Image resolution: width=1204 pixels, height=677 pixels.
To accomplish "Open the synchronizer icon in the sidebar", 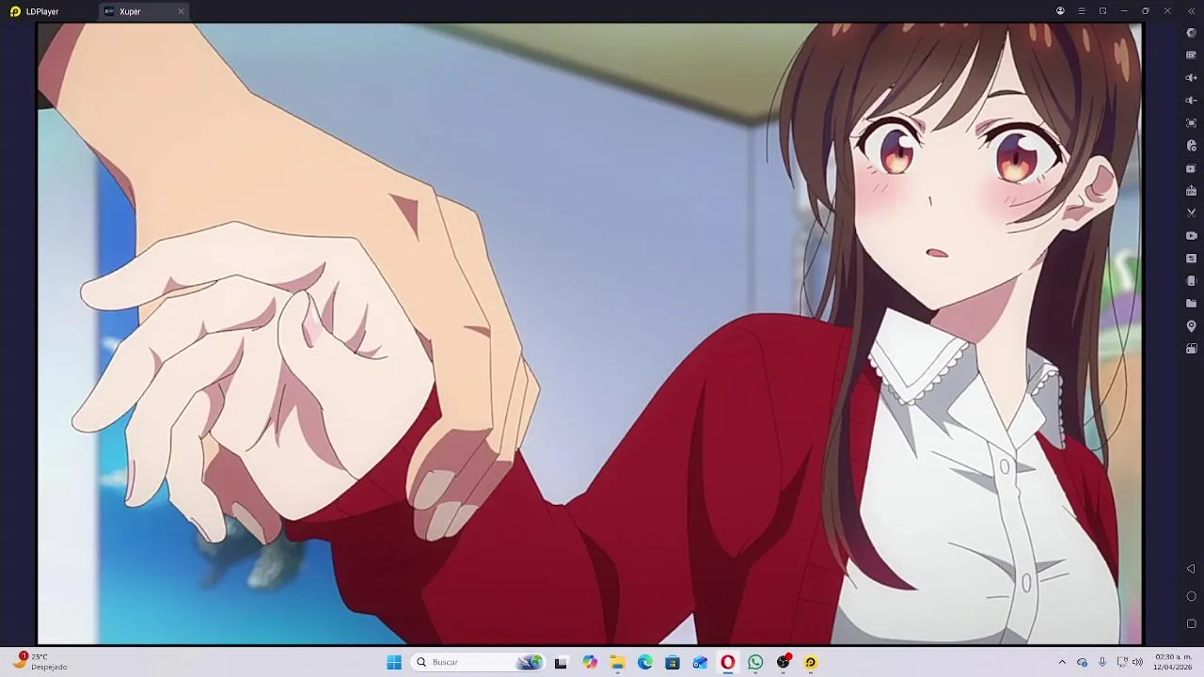I will pyautogui.click(x=1192, y=259).
